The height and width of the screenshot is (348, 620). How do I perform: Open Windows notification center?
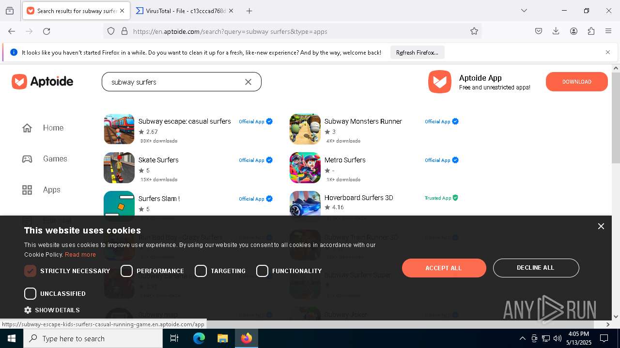604,338
